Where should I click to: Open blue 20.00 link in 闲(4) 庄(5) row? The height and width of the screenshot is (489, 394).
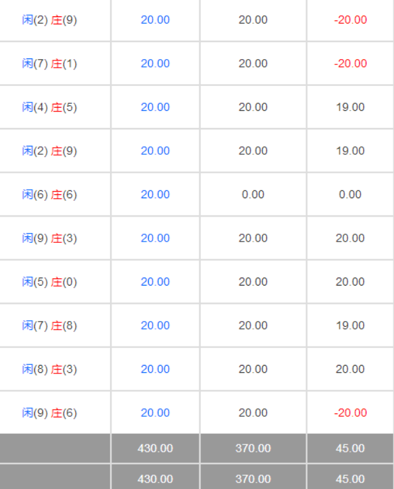(x=155, y=107)
